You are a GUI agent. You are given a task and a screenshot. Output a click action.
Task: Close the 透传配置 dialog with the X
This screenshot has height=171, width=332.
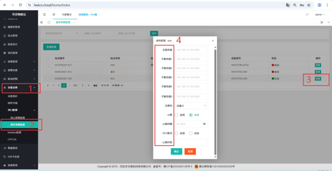(x=213, y=40)
